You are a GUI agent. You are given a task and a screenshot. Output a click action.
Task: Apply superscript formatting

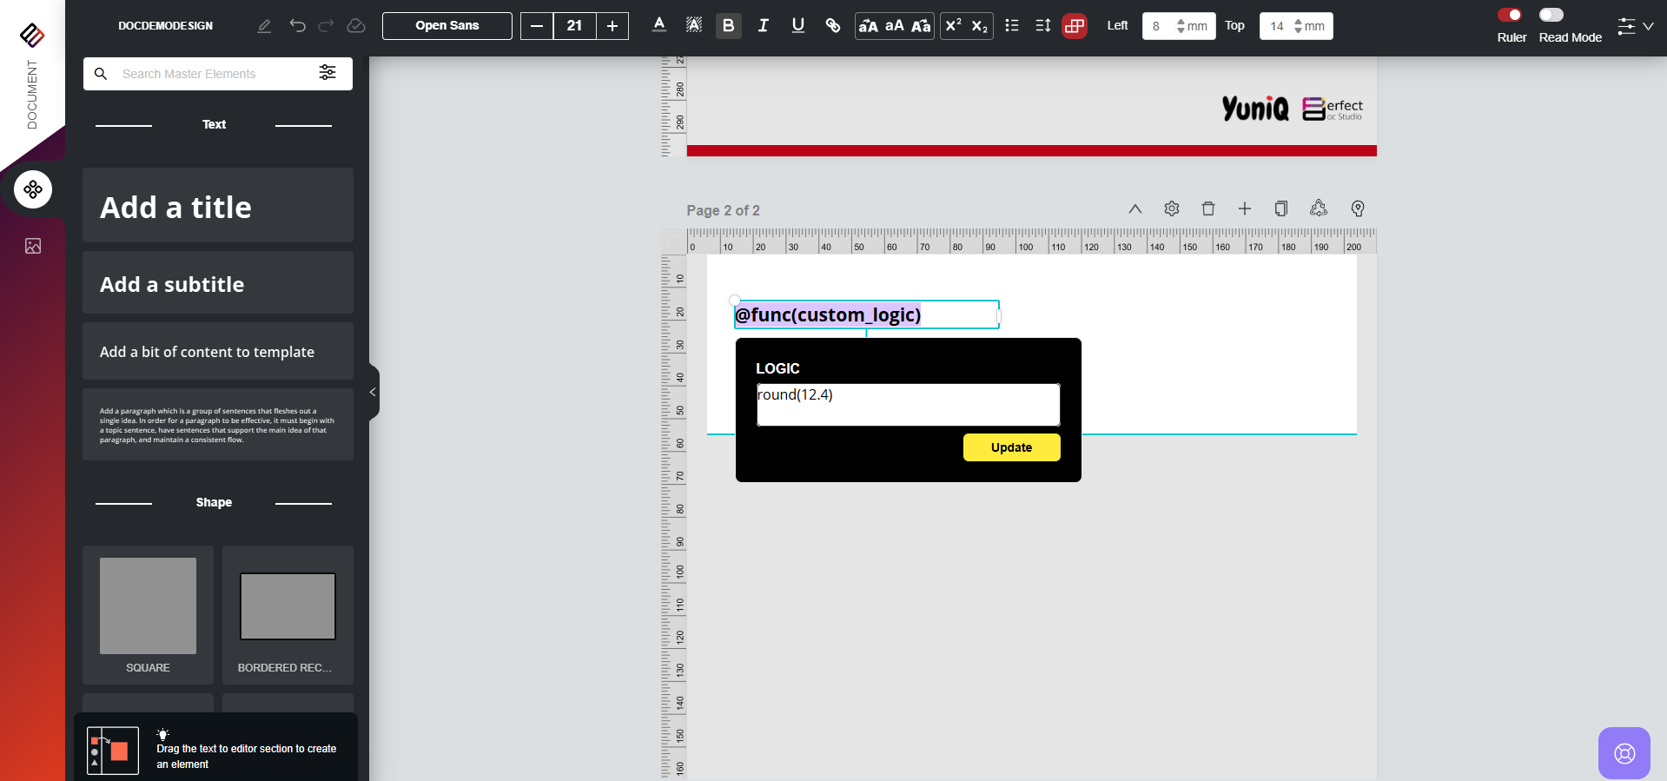pyautogui.click(x=953, y=26)
